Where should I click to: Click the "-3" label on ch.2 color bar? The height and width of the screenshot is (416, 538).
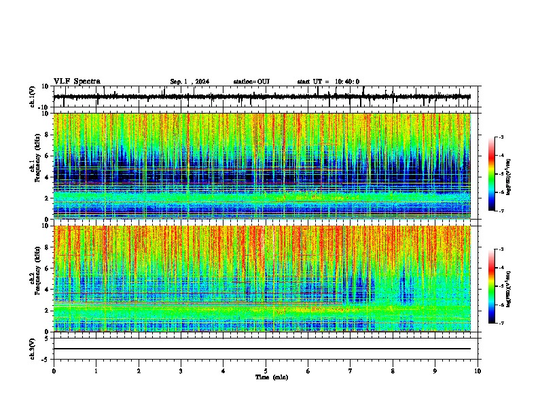[501, 249]
